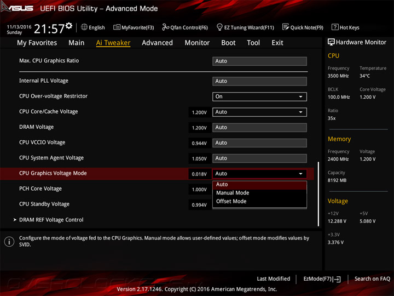Viewport: 394px width, 296px height.
Task: Click the 1.000V PCH Core value
Action: [x=199, y=190]
